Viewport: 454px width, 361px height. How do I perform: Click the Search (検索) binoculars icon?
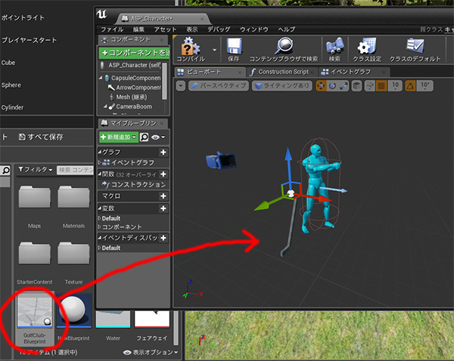(334, 46)
